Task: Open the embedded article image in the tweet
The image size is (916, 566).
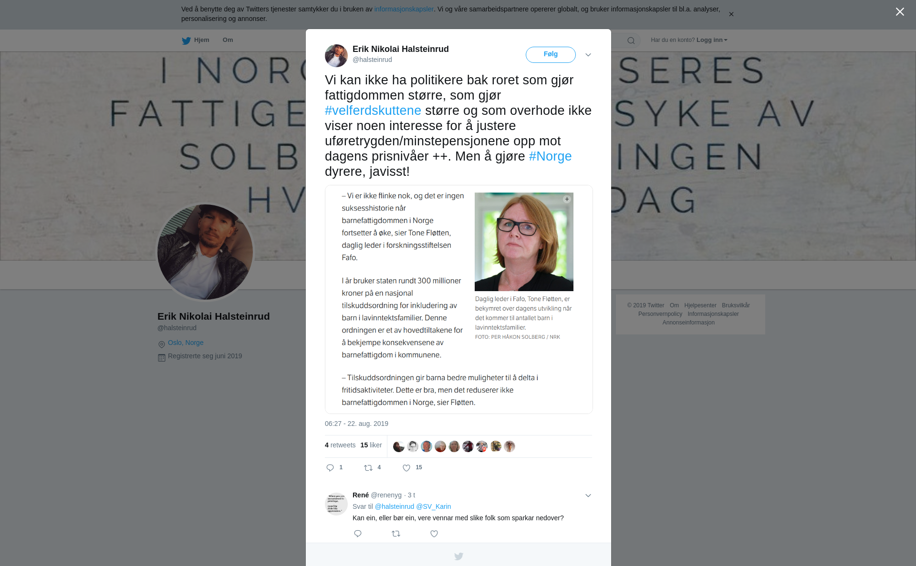Action: point(459,299)
